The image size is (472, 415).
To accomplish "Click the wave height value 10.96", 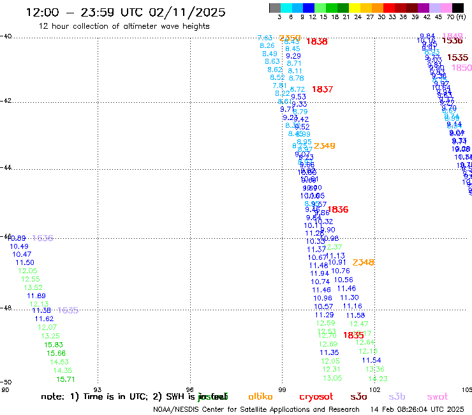I will 323,298.
